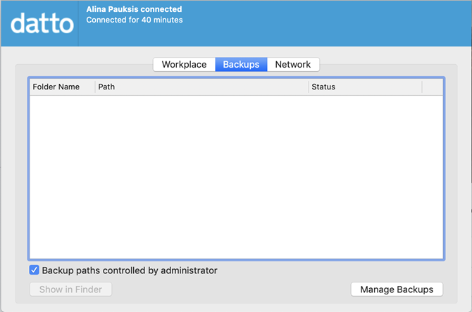Viewport: 472px width, 312px height.
Task: Click blank space between the two bottom buttons
Action: pos(232,289)
